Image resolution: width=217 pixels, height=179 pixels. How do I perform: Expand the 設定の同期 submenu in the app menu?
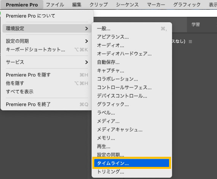coord(47,41)
